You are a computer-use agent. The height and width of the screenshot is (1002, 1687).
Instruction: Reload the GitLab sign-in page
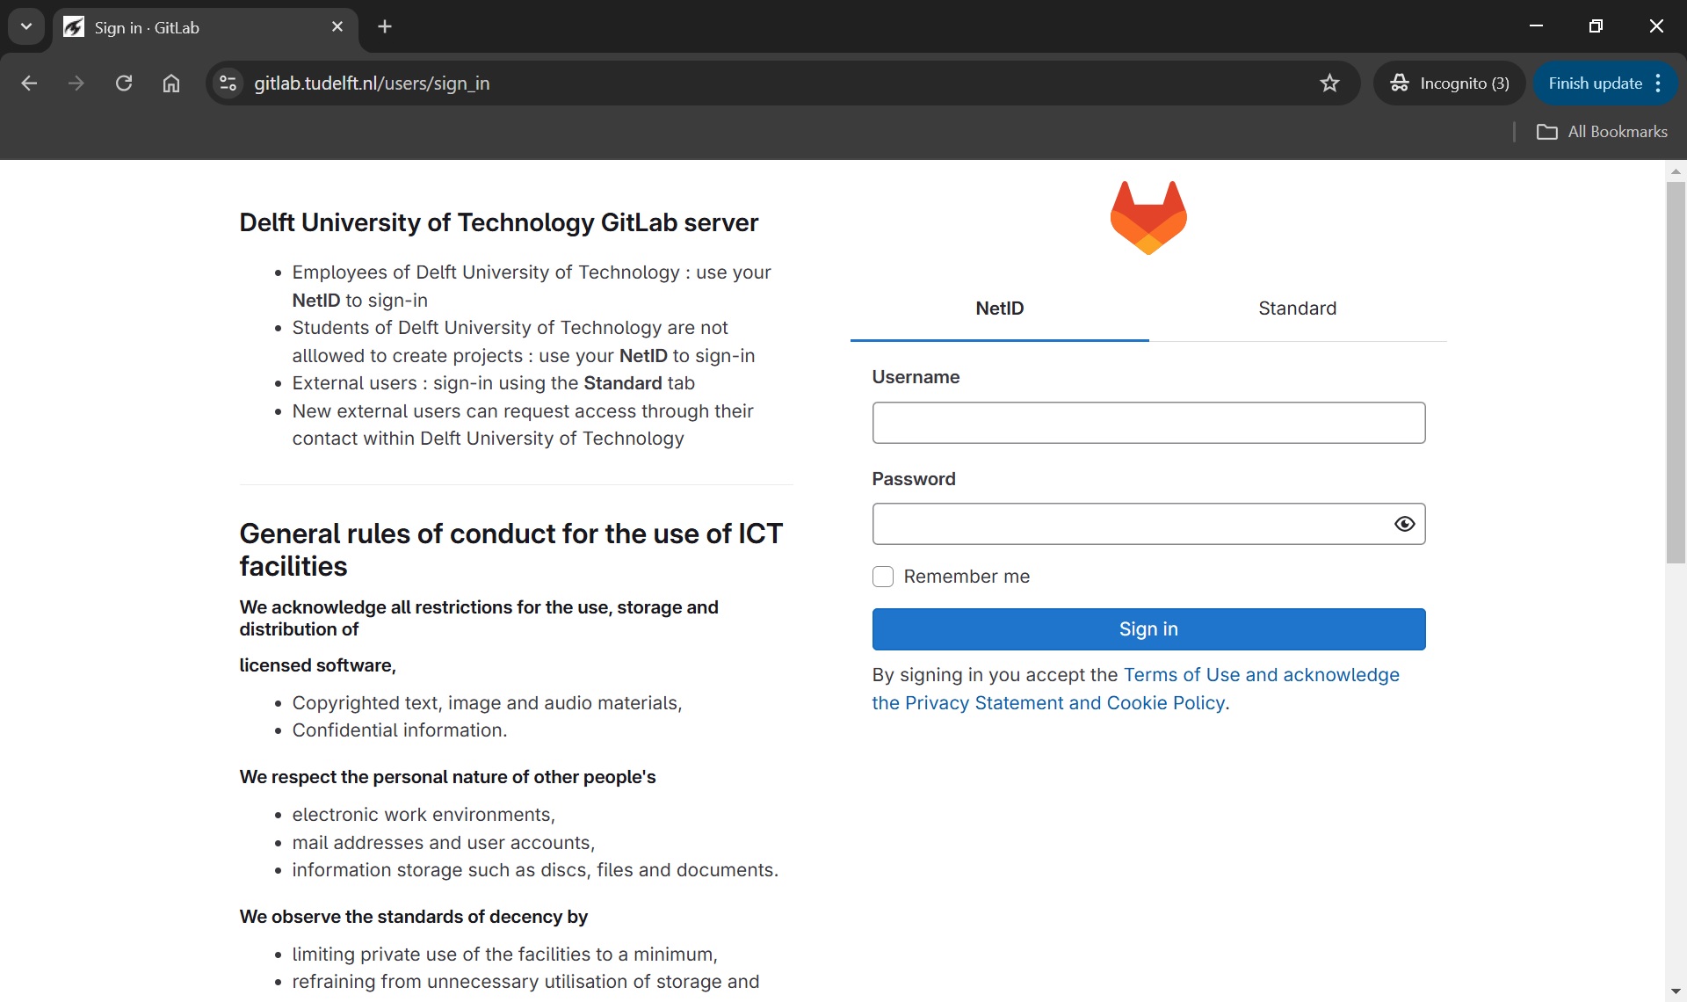click(x=124, y=83)
